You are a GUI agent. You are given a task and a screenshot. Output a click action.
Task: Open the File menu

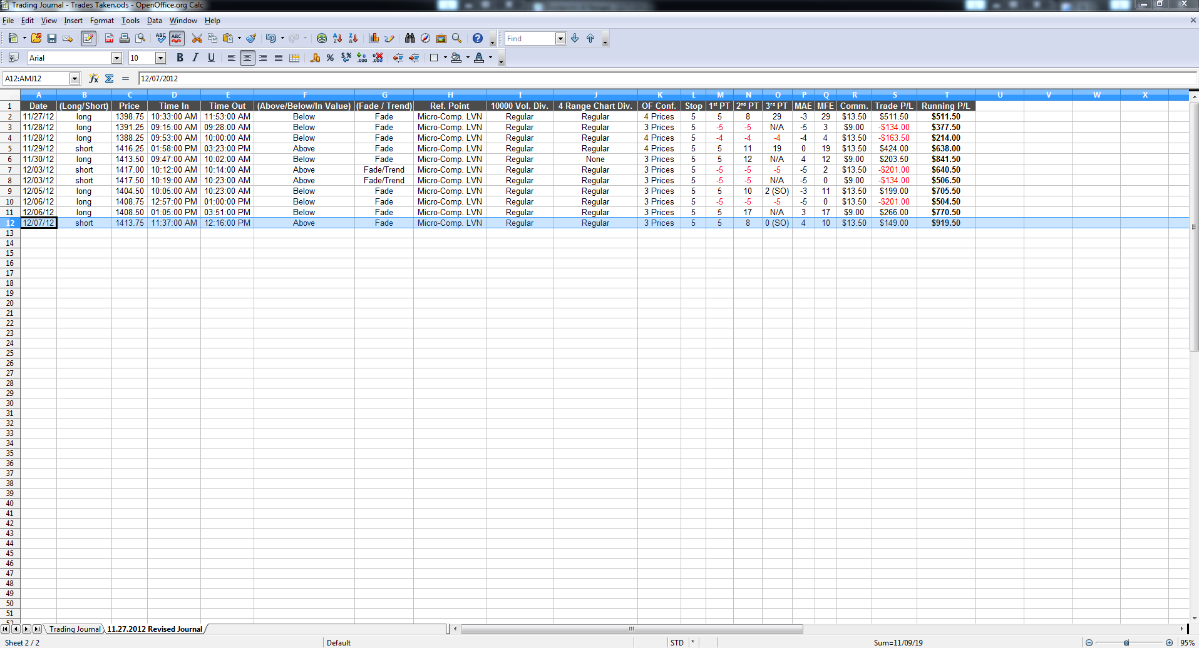(x=8, y=21)
